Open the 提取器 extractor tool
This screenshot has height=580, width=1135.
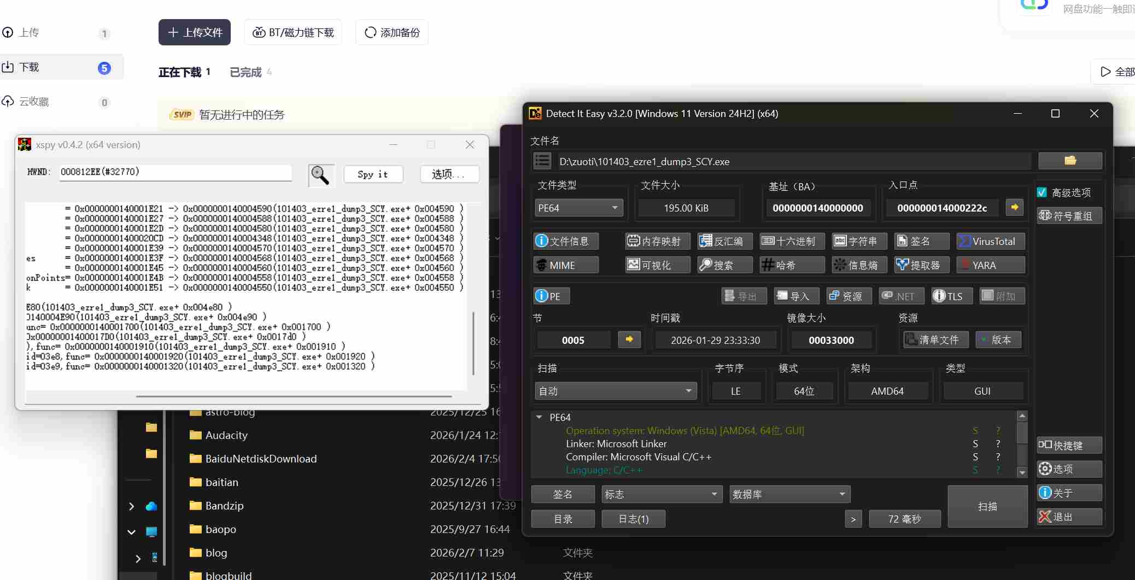(x=921, y=265)
